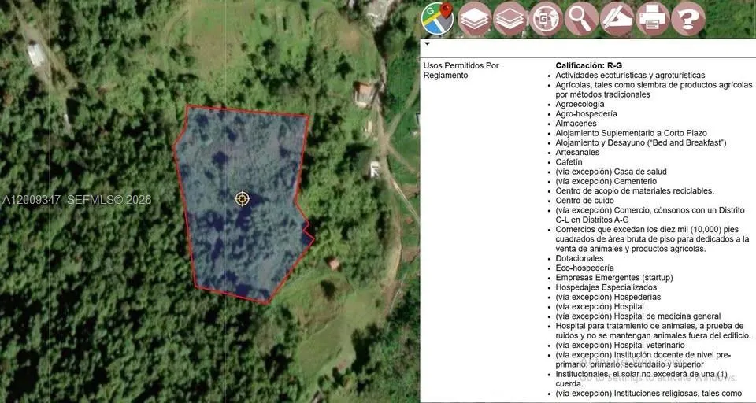Open the globe with G icon
Screen dimensions: 756x403
[x=546, y=19]
